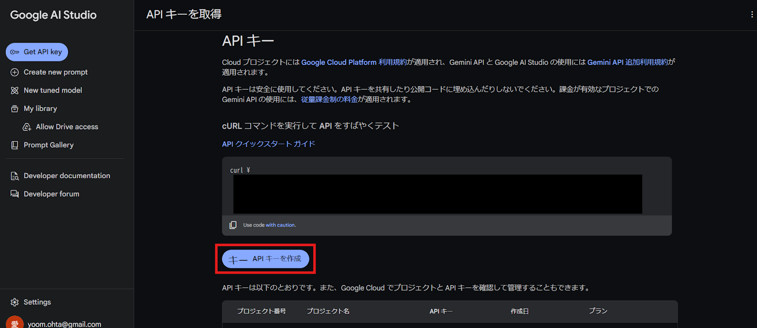Image resolution: width=757 pixels, height=328 pixels.
Task: Click the APIキーを取得 page title
Action: coord(184,15)
